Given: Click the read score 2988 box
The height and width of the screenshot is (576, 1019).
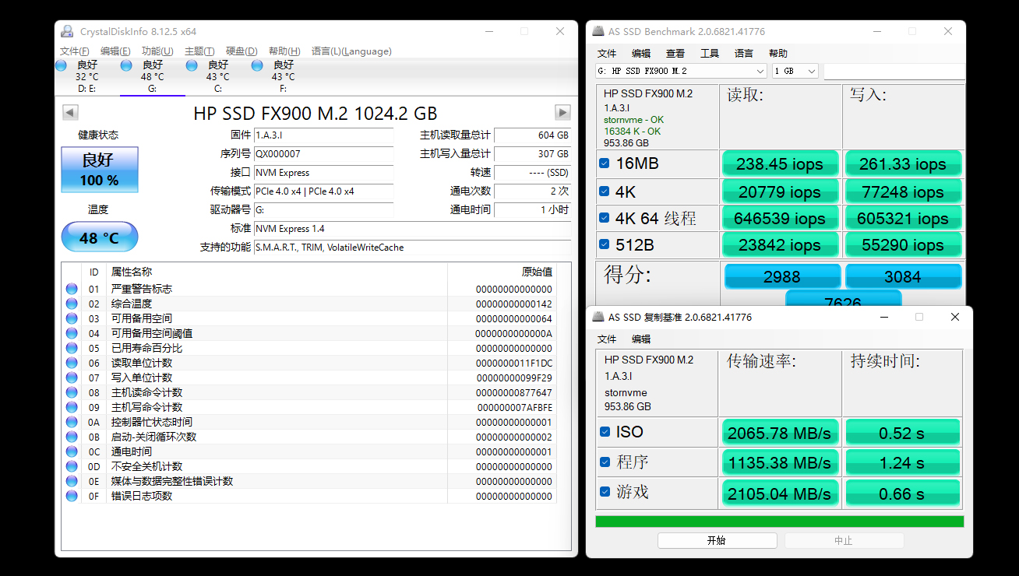Looking at the screenshot, I should 782,276.
